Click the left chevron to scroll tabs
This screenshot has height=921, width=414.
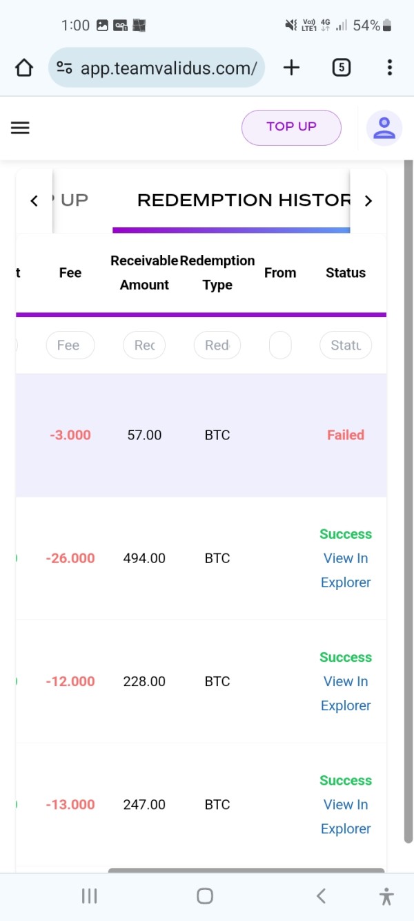(x=34, y=201)
